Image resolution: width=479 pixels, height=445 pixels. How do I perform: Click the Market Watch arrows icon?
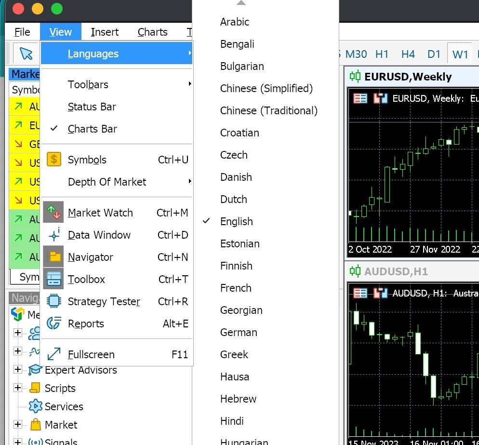[x=53, y=213]
